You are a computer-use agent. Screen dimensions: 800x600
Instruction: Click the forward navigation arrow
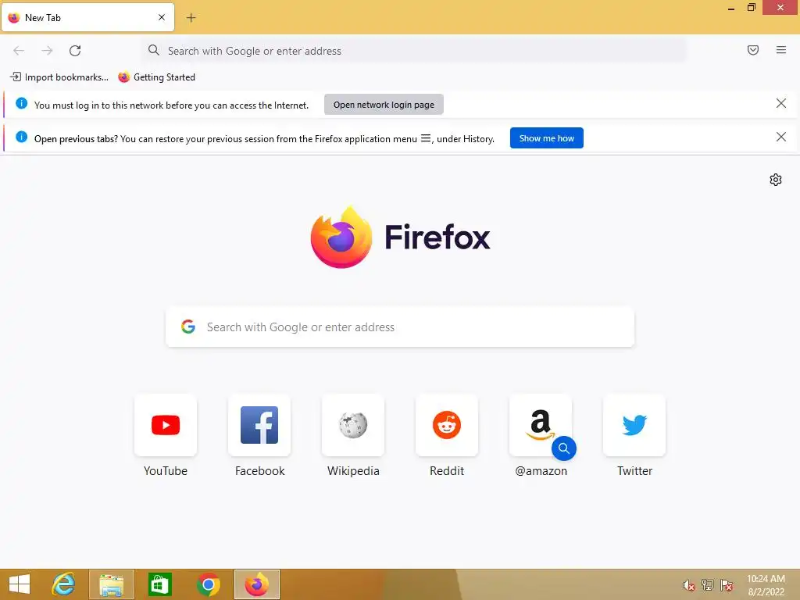[x=47, y=51]
